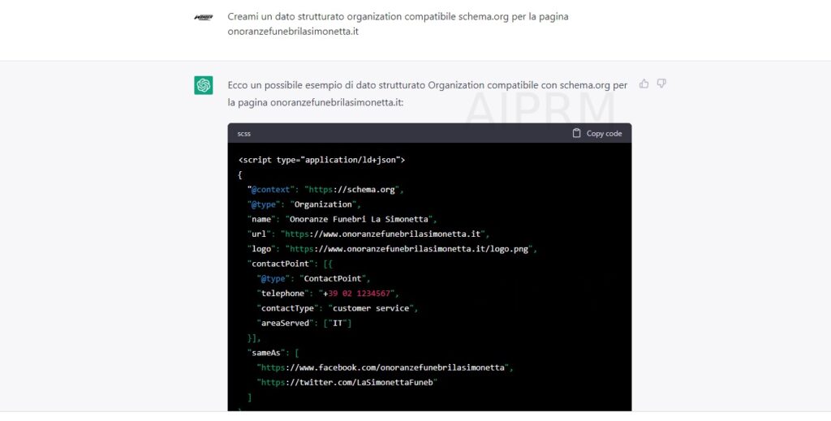This screenshot has height=421, width=831.
Task: Click the contactType customer service line
Action: coord(338,308)
